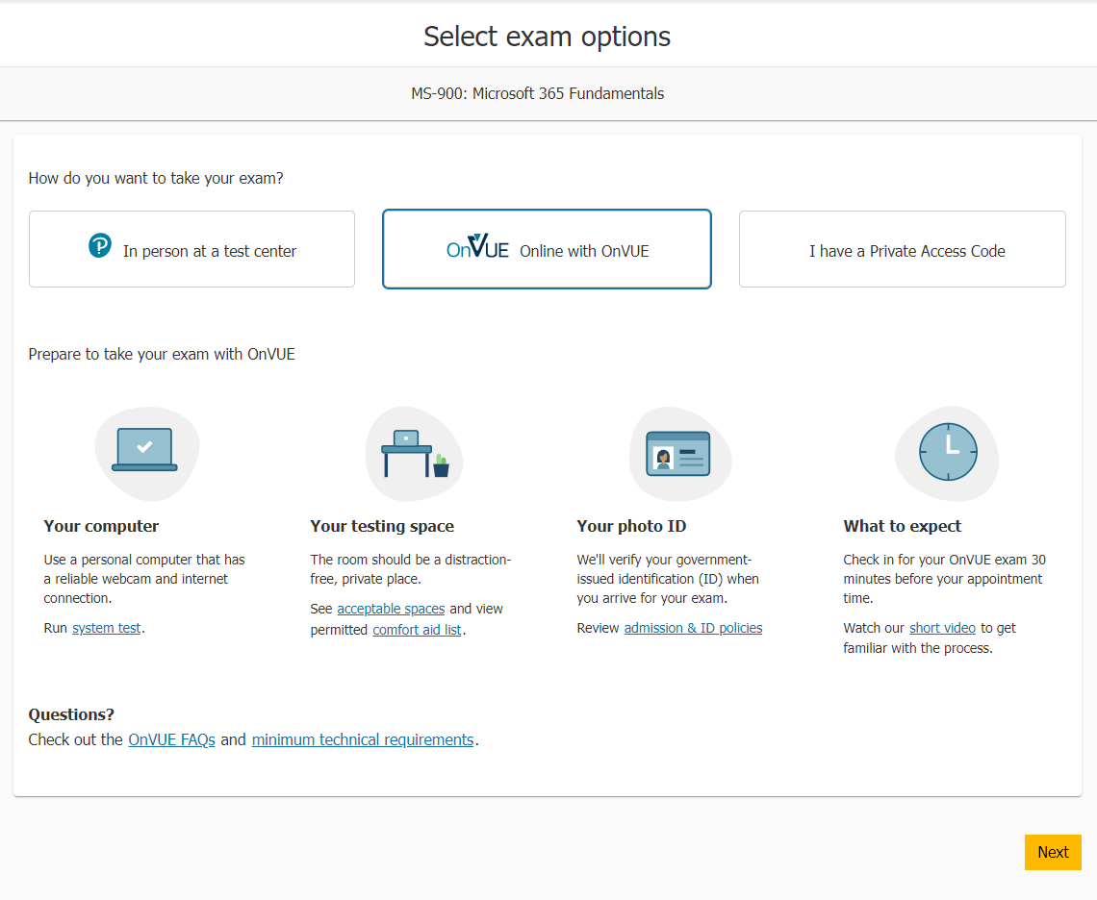This screenshot has height=900, width=1097.
Task: Click the clock icon
Action: [948, 452]
